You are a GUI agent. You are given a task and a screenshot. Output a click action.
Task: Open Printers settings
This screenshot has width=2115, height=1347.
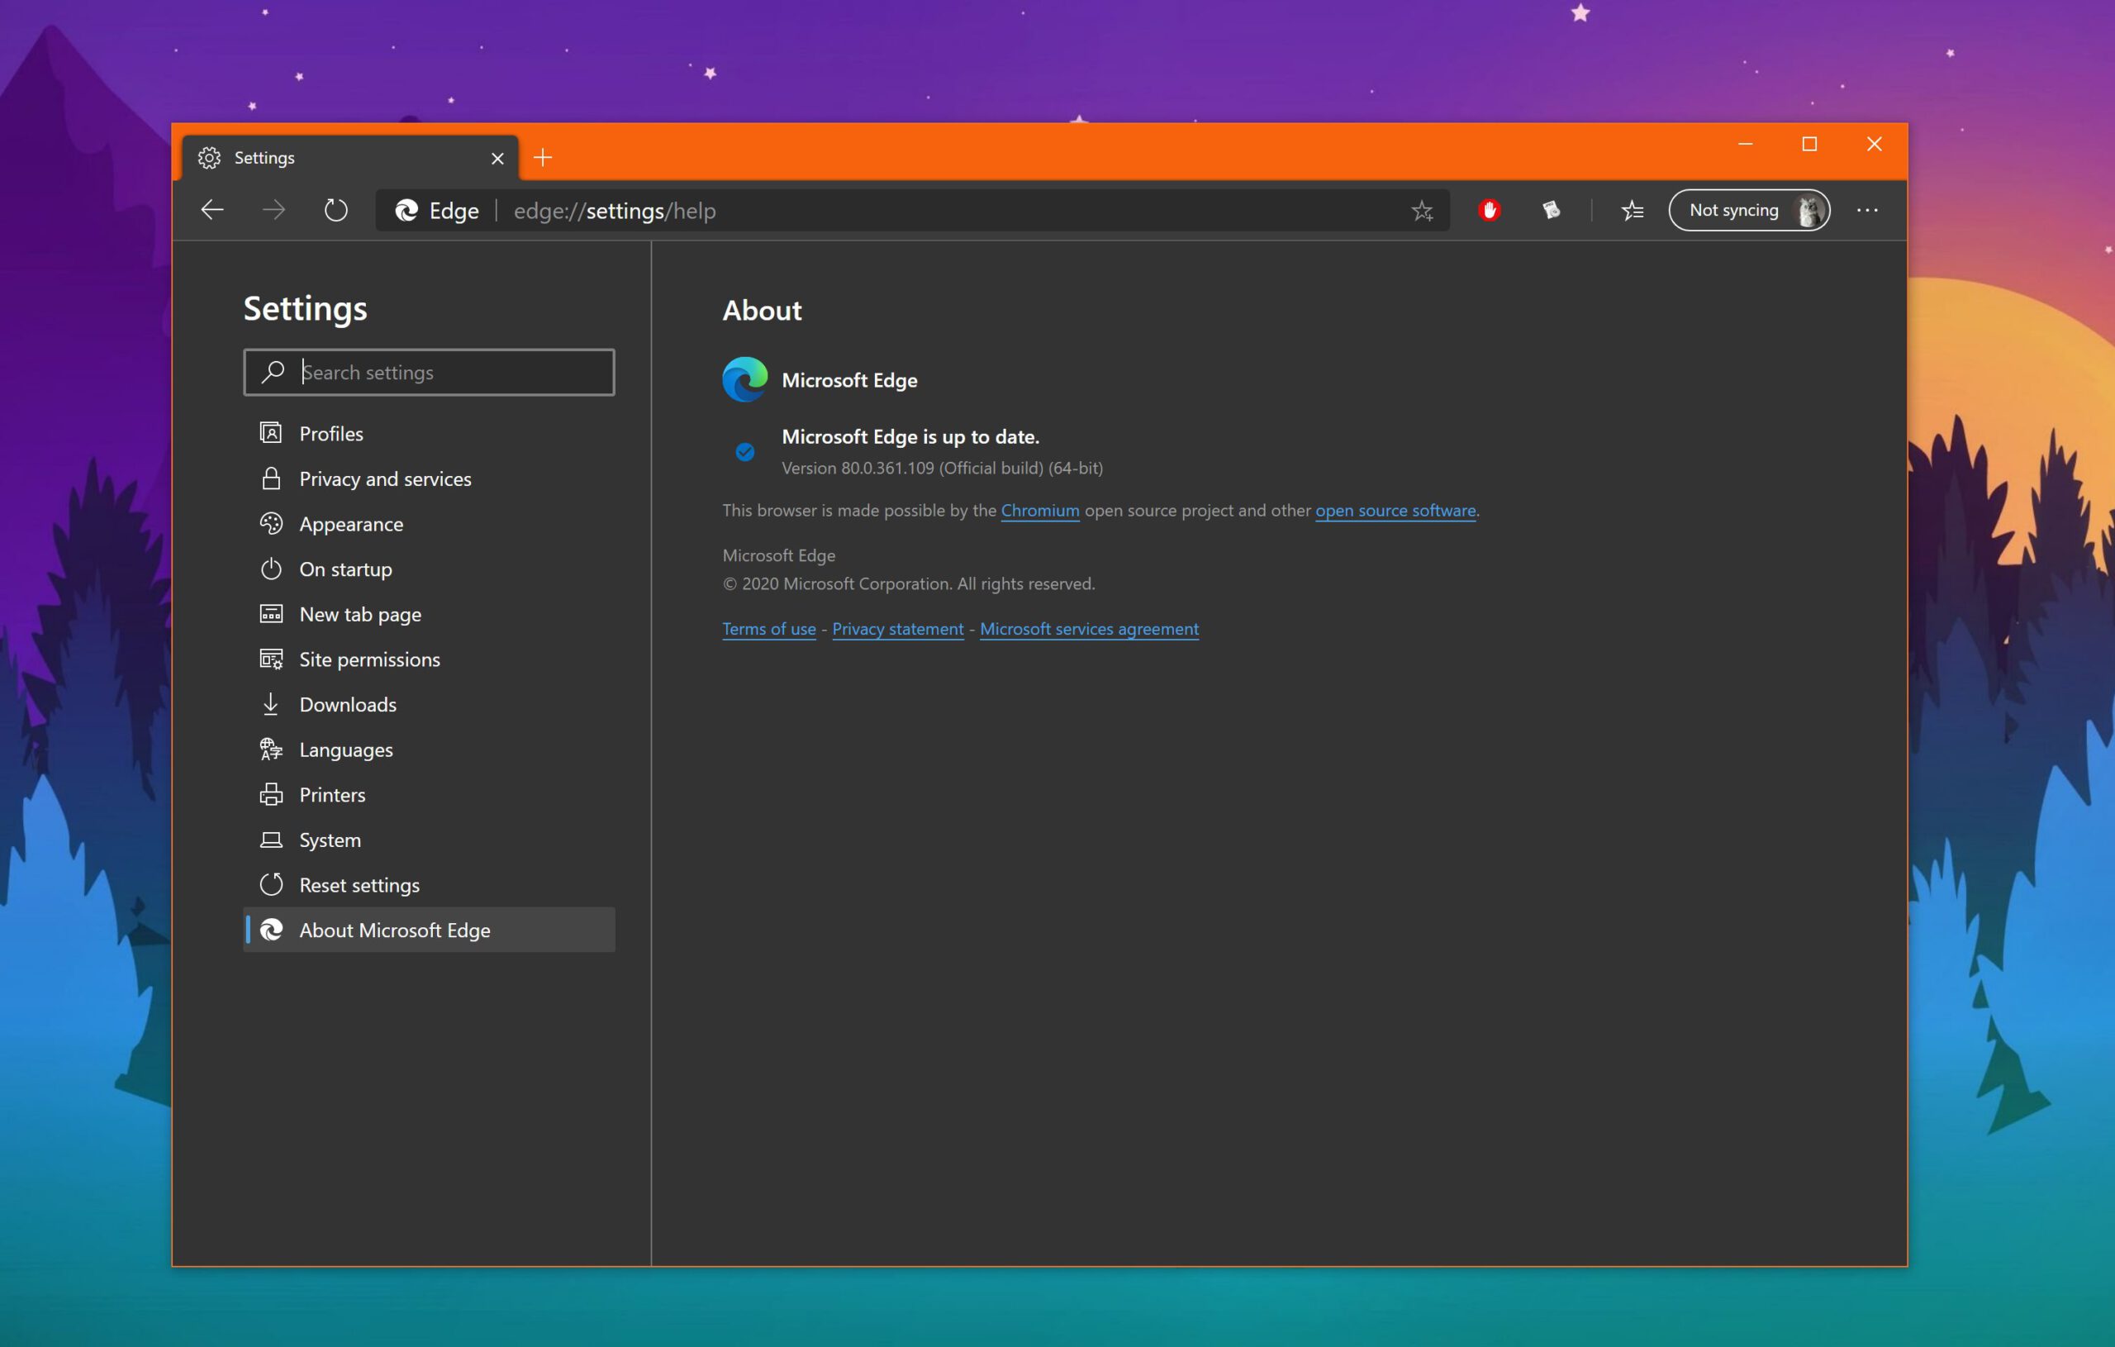pyautogui.click(x=429, y=794)
